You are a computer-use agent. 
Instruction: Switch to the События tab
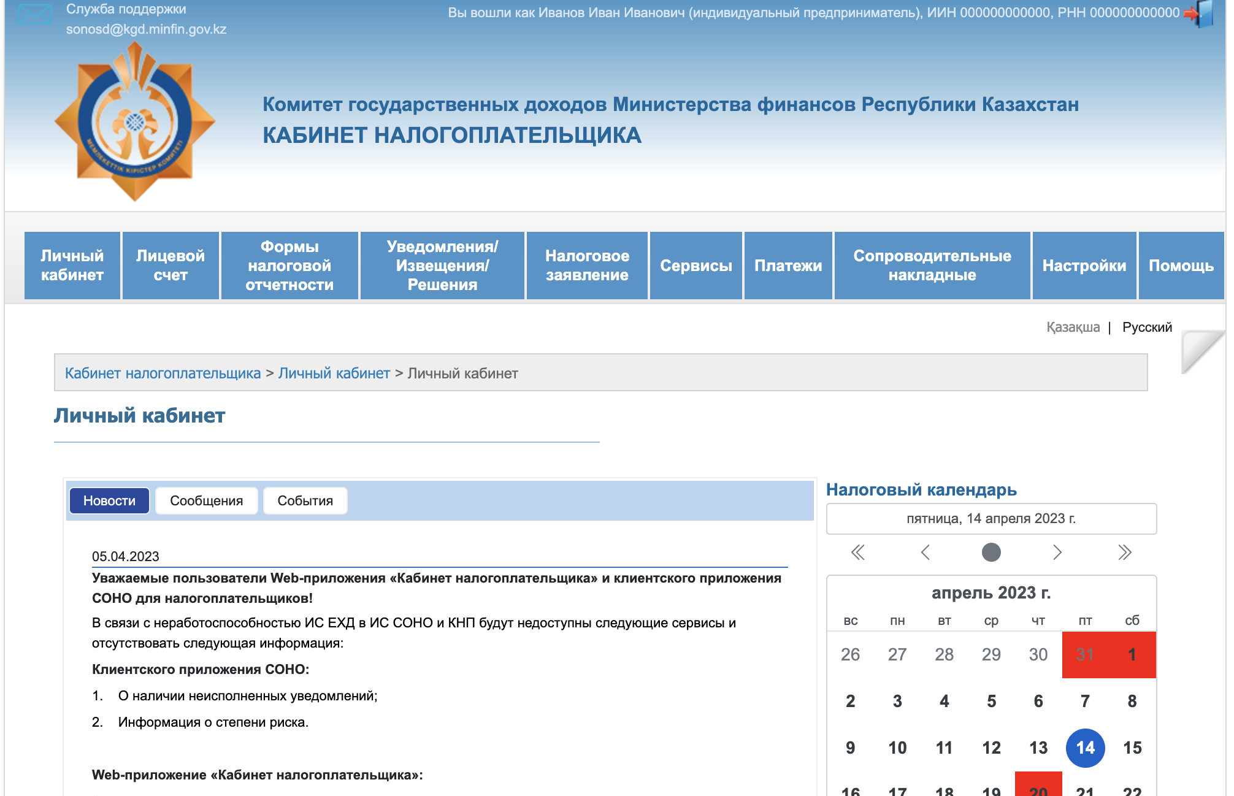click(x=305, y=501)
